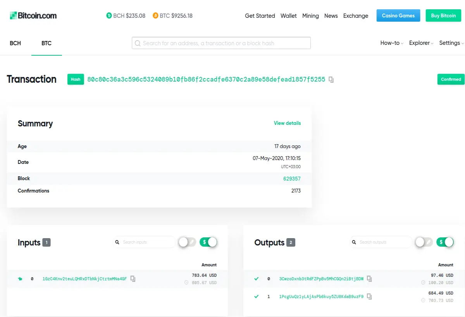Click the BCH price coin icon
Image resolution: width=465 pixels, height=317 pixels.
pyautogui.click(x=109, y=15)
